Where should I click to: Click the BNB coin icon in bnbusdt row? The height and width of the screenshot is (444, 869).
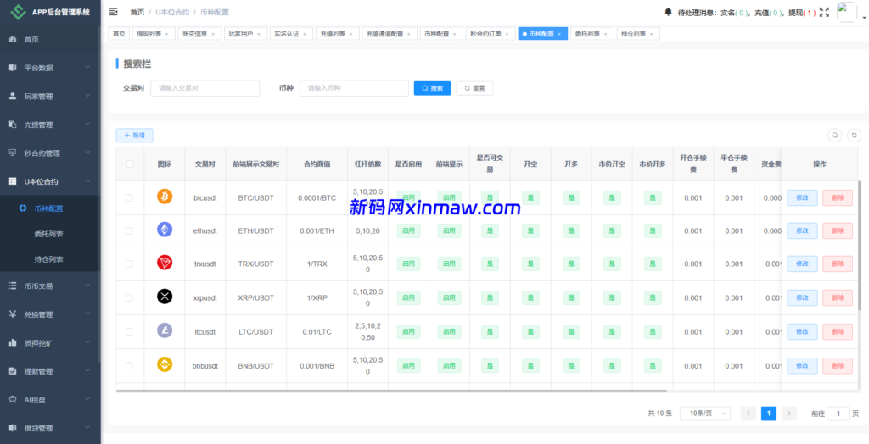(x=165, y=365)
